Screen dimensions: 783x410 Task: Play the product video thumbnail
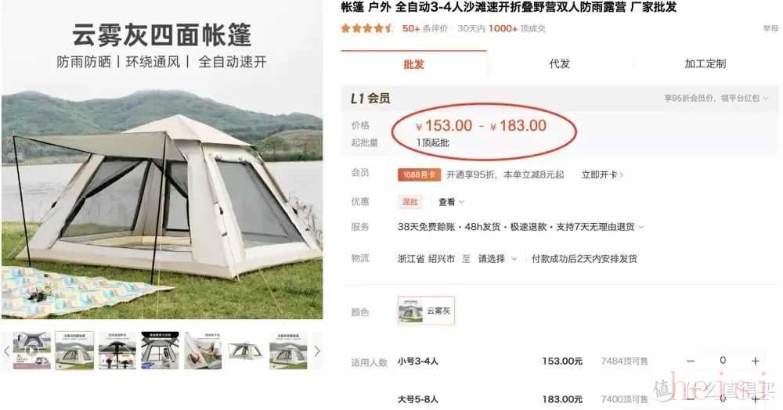click(x=31, y=351)
